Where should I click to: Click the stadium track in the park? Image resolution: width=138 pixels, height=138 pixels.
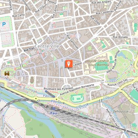point(77,99)
